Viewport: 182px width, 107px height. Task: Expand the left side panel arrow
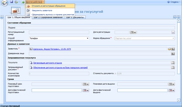2,18
